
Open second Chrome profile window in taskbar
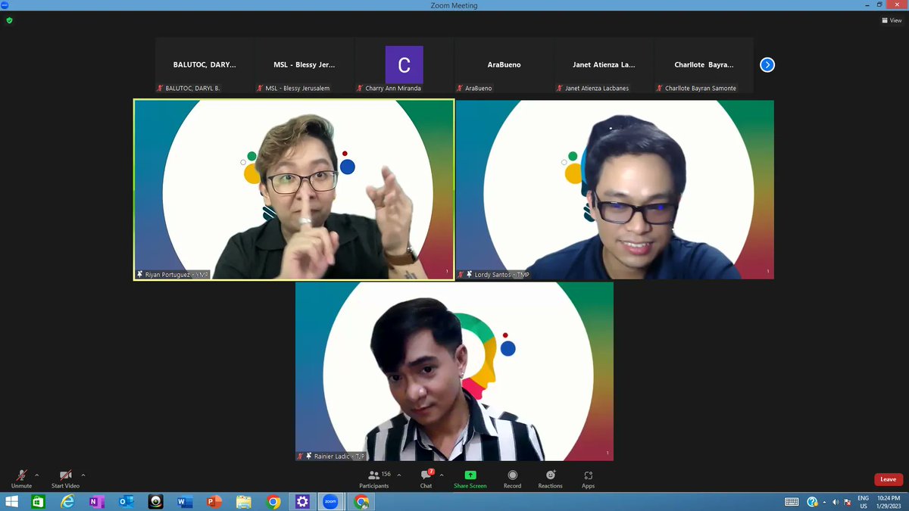(x=361, y=501)
